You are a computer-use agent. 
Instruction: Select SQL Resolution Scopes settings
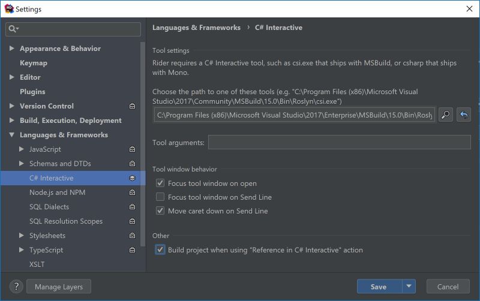[66, 221]
